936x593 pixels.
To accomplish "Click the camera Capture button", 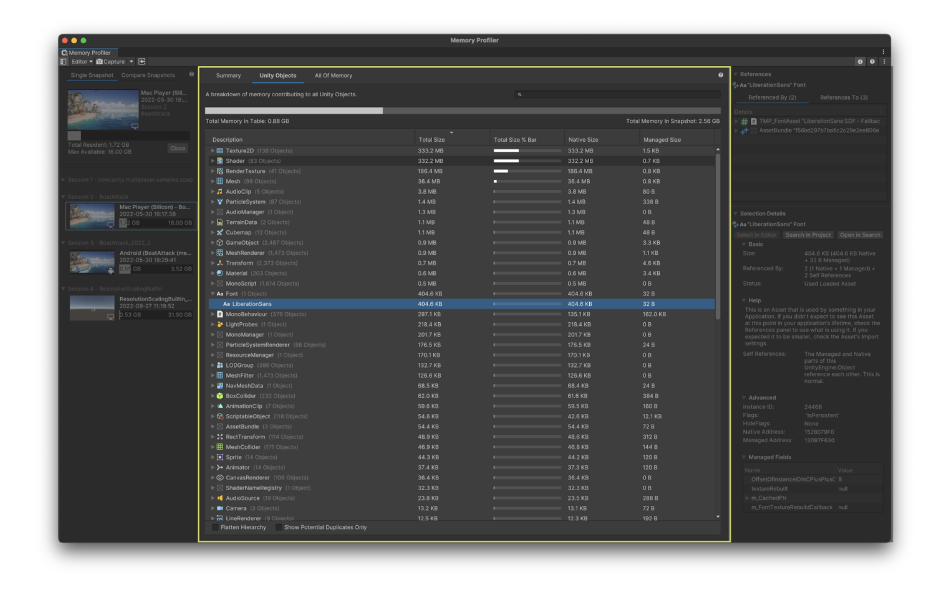I will pyautogui.click(x=111, y=61).
